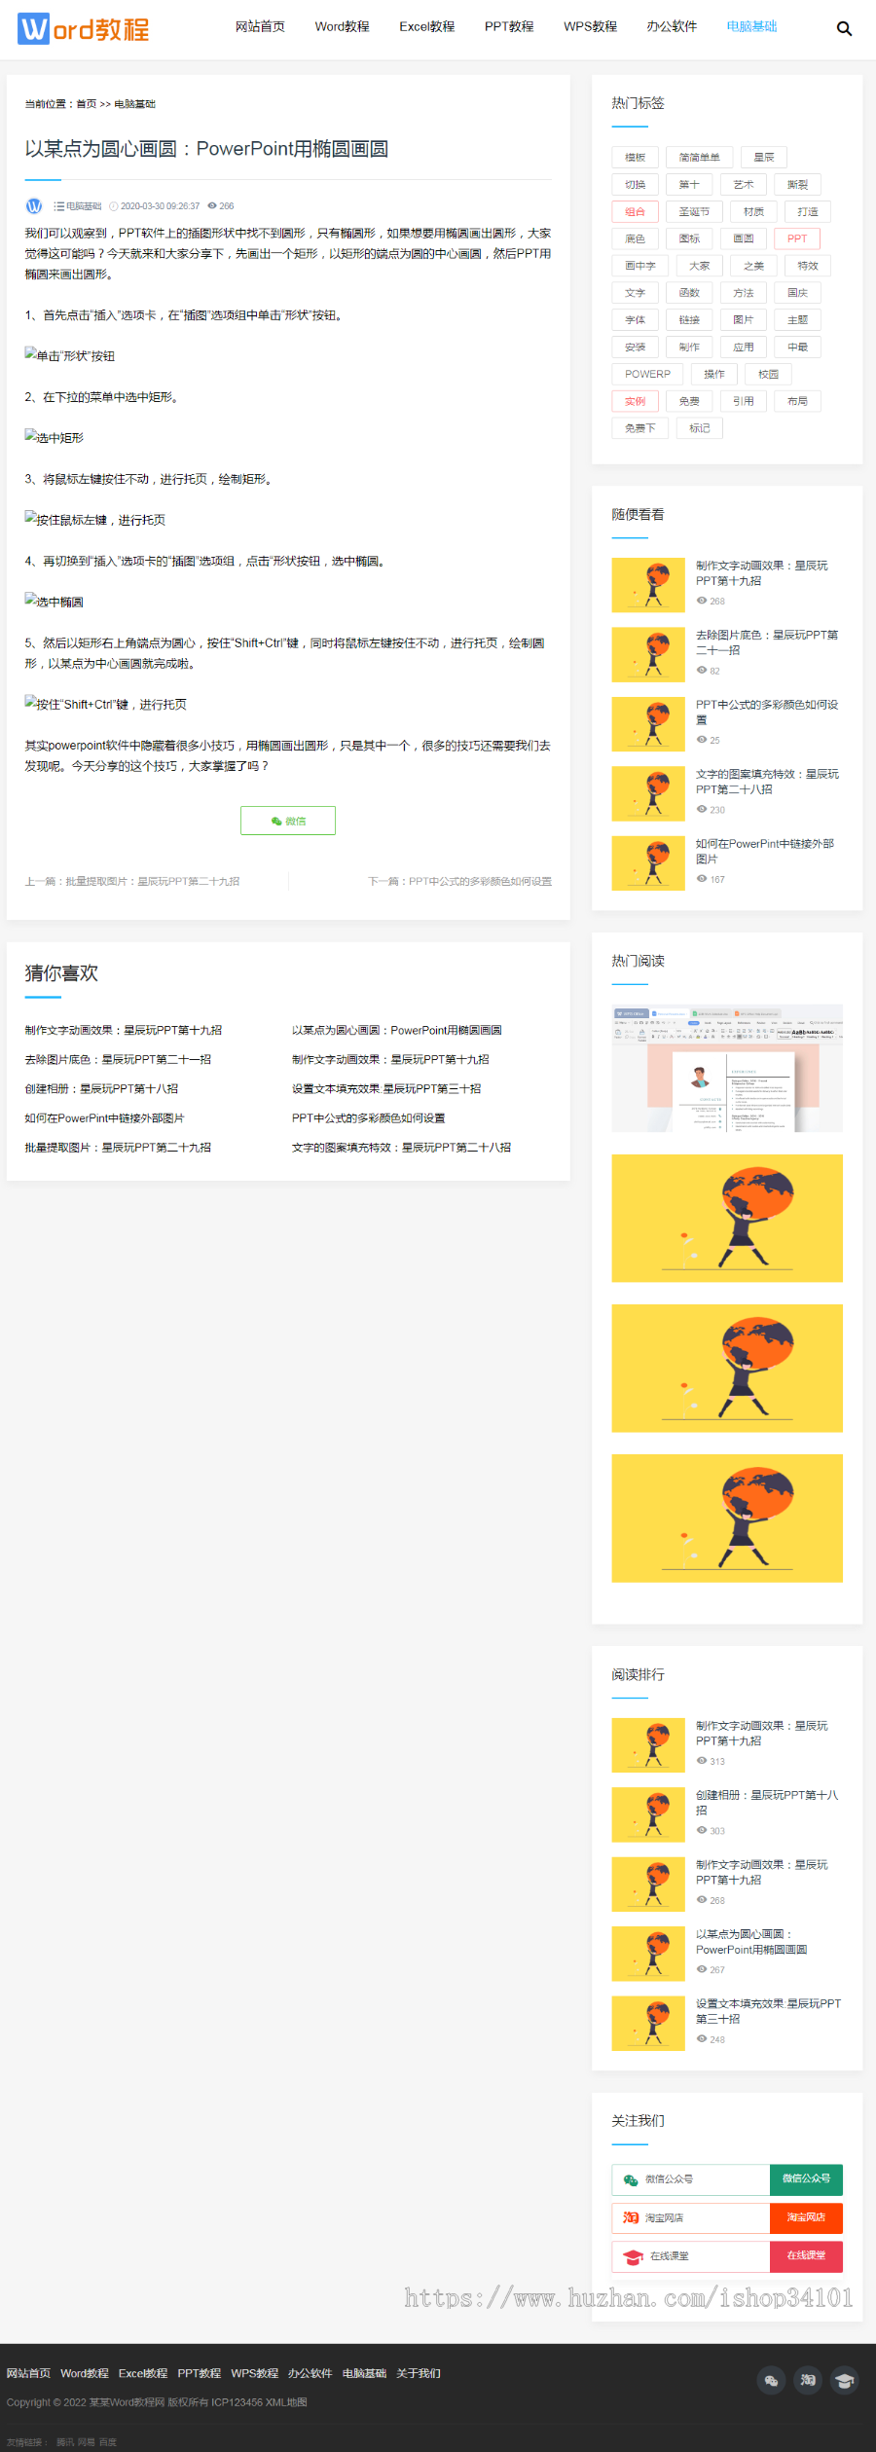876x2452 pixels.
Task: Open 以某点为圆心画圆 in 阅读排行
Action: 751,1942
